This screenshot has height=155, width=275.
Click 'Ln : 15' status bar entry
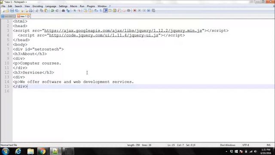click(x=171, y=145)
